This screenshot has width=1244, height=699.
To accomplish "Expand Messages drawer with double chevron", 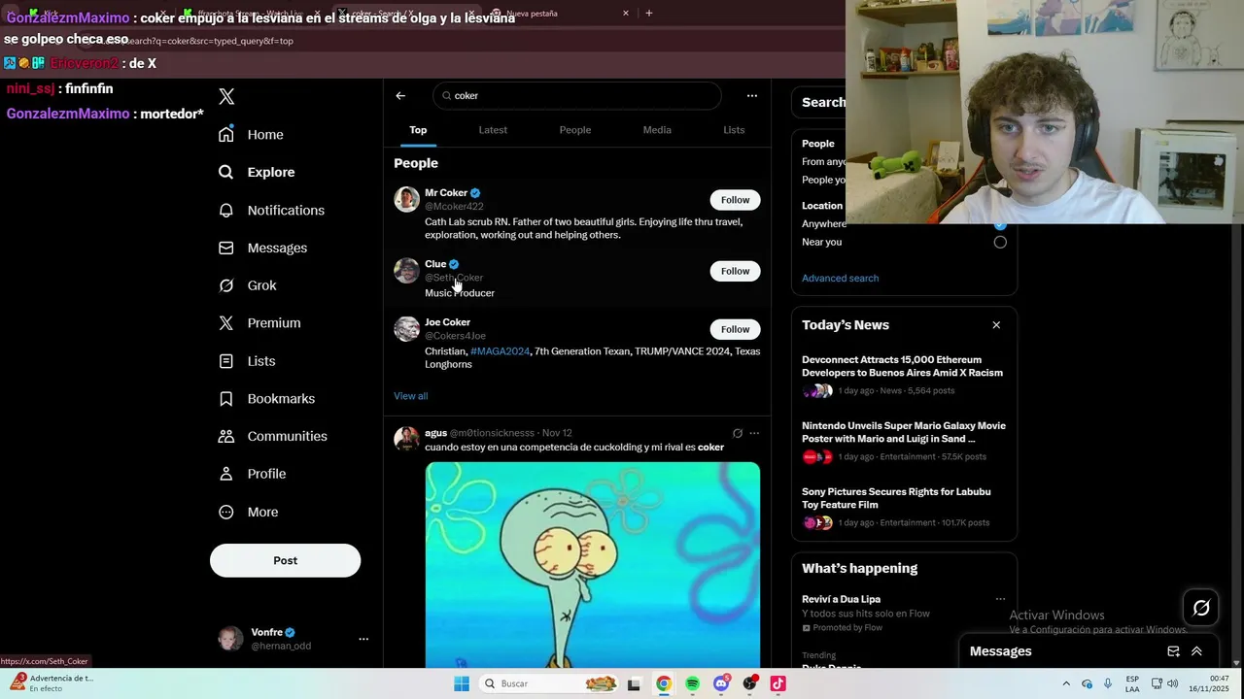I will (x=1196, y=651).
